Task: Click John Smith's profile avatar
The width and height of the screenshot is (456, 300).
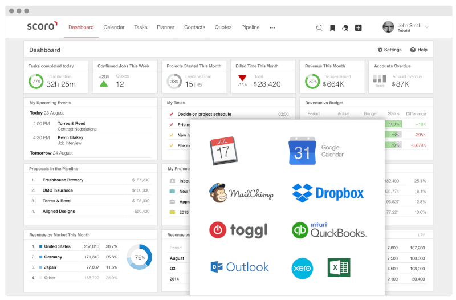Action: coord(388,27)
